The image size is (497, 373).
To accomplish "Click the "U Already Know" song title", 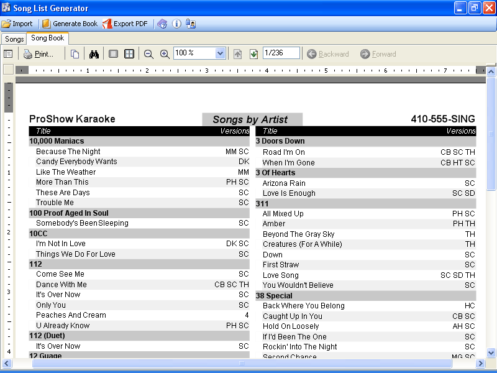I will (63, 325).
